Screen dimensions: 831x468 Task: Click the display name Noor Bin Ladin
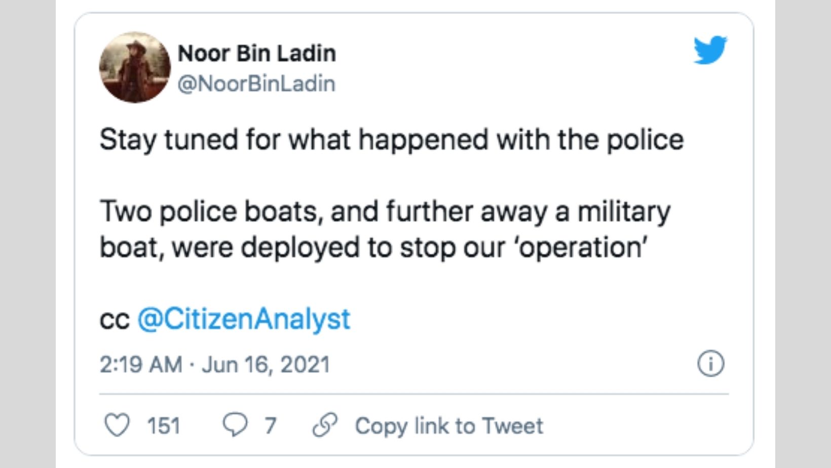coord(256,53)
